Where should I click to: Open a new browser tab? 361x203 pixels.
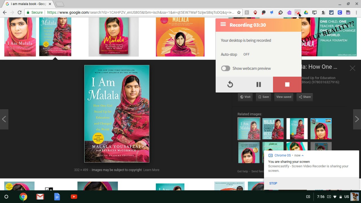pos(60,4)
